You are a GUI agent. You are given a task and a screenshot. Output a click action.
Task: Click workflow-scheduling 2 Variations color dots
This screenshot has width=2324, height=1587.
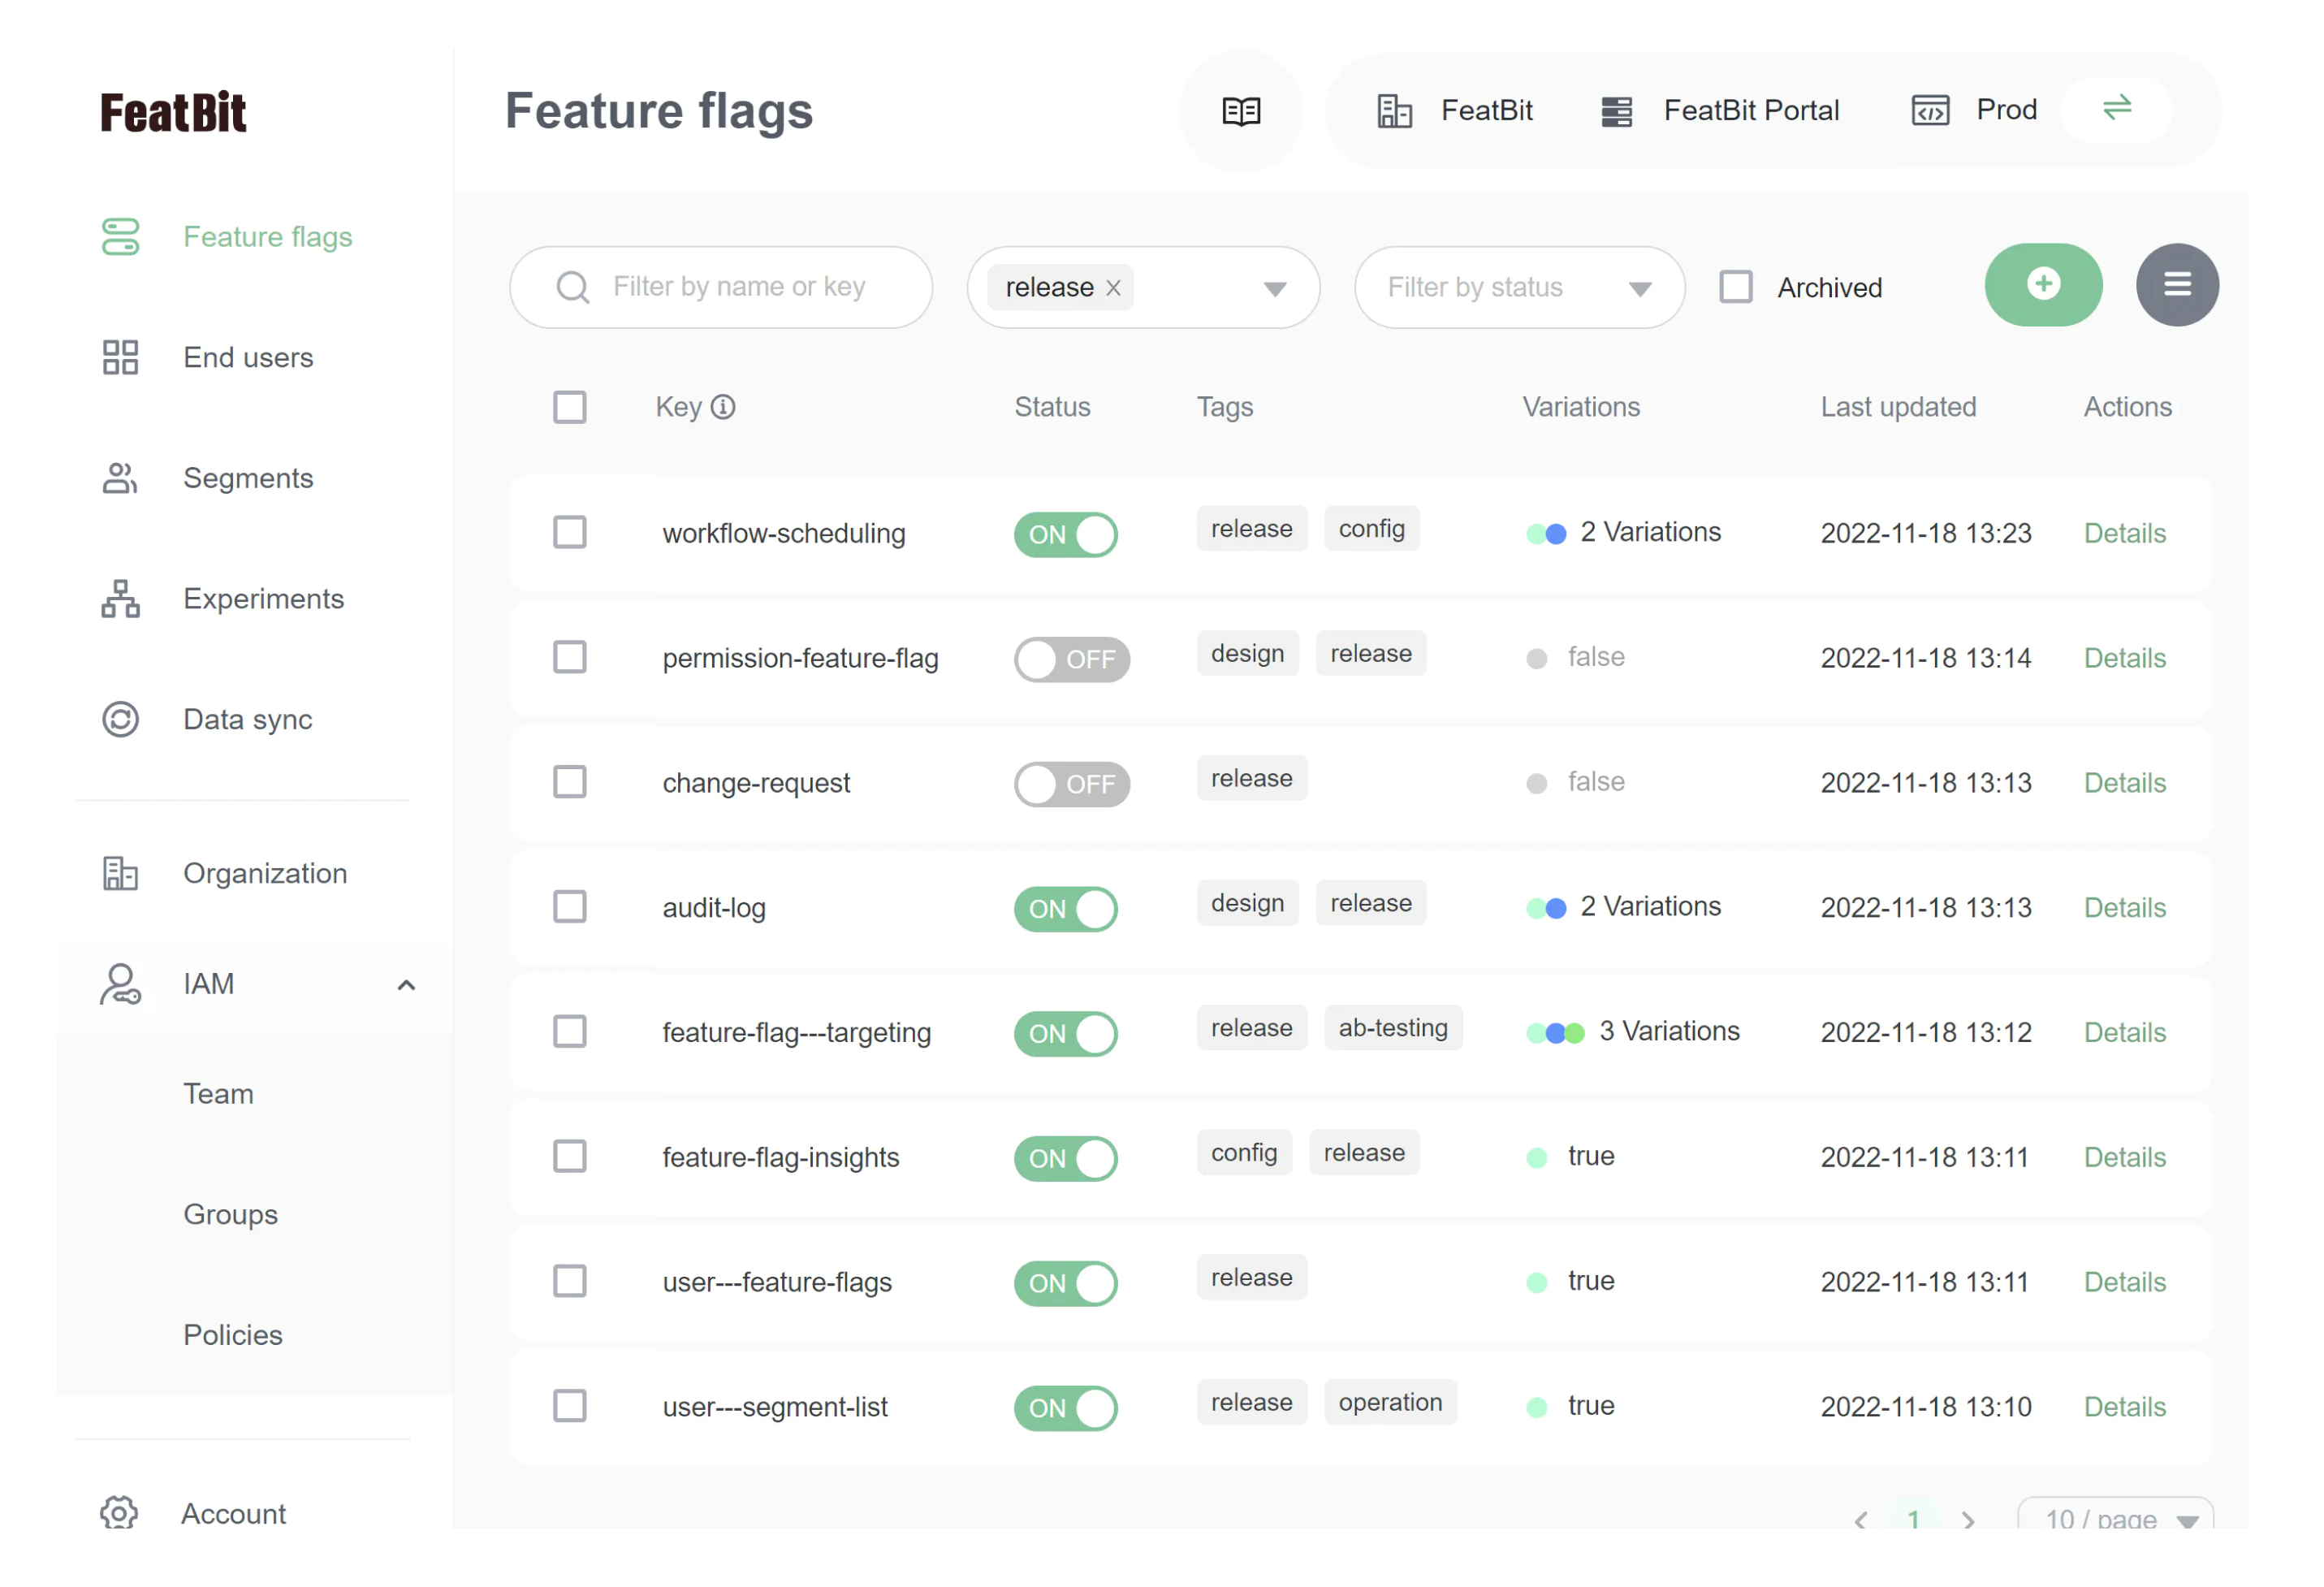(1546, 534)
